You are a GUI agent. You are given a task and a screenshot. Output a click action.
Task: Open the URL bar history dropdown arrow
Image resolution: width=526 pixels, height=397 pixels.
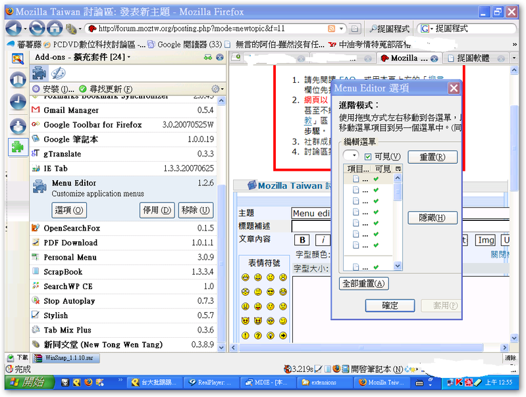tap(341, 29)
